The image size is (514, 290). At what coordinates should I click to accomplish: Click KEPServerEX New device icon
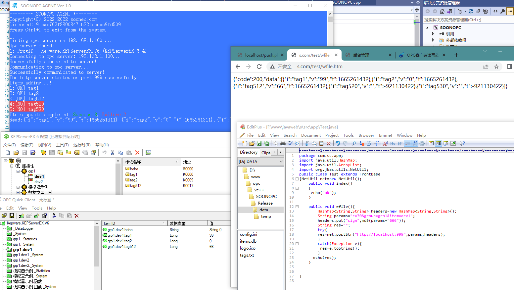pyautogui.click(x=52, y=153)
